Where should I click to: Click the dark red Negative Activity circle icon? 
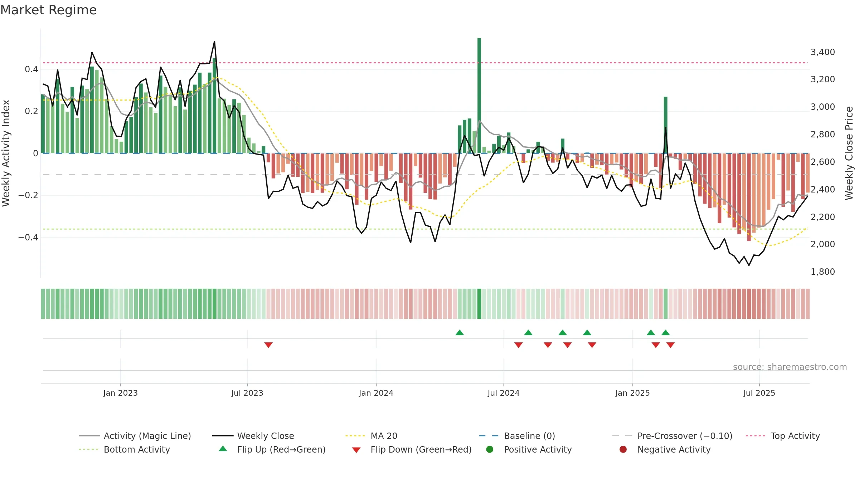623,449
